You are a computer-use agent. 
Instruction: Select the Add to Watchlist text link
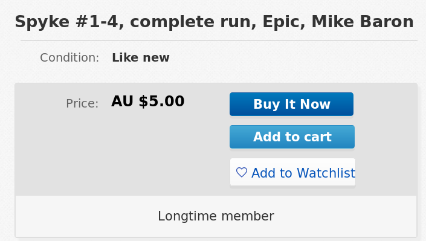[x=303, y=173]
